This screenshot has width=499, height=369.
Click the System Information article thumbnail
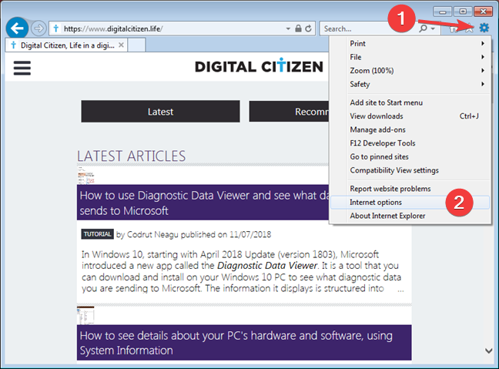86,316
